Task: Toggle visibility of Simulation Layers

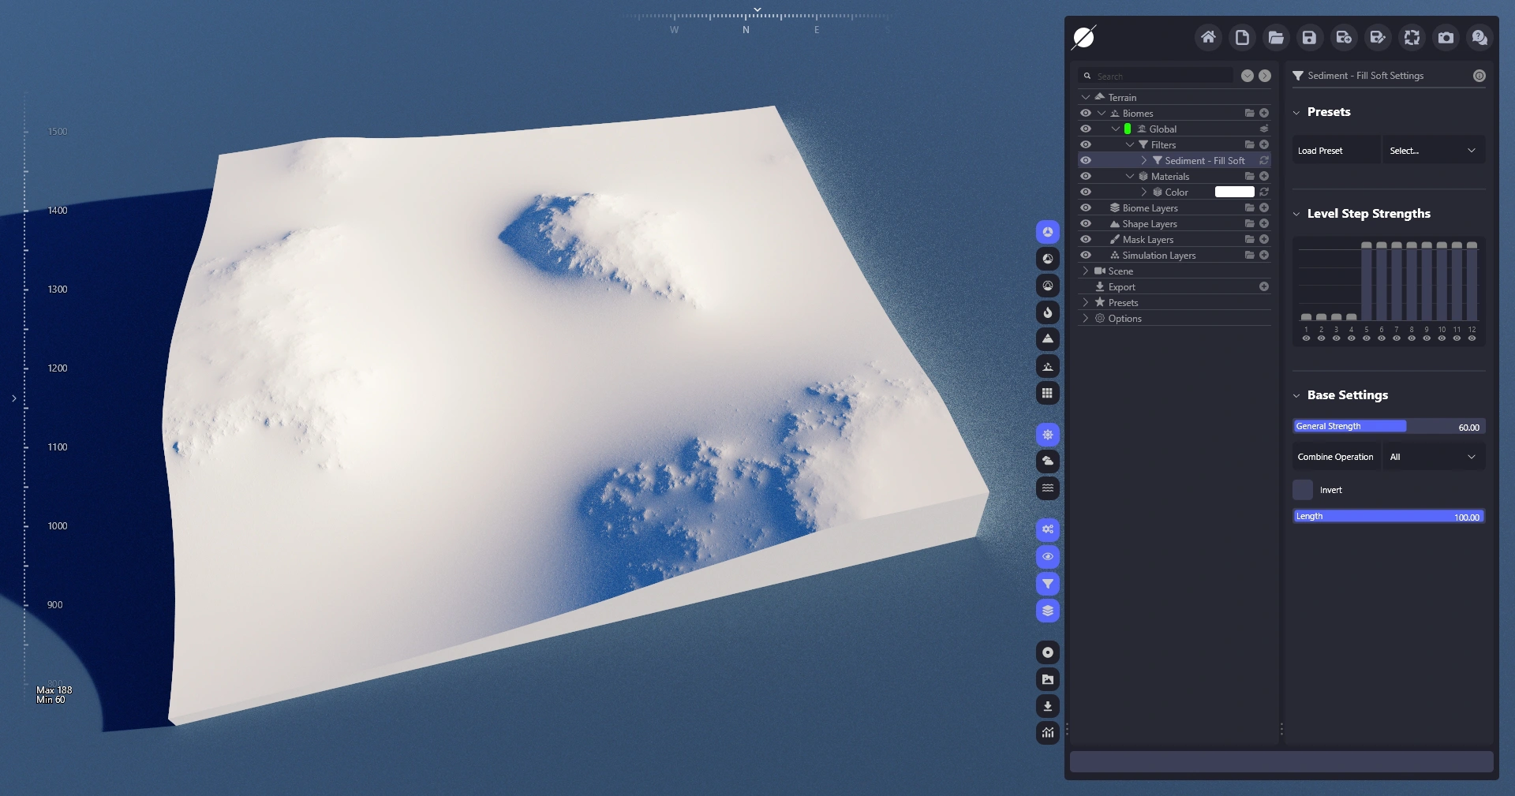Action: coord(1086,255)
